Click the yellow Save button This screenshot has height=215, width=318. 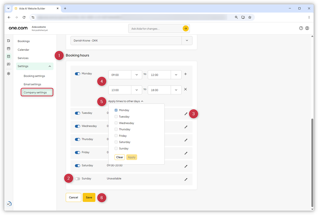click(x=89, y=197)
